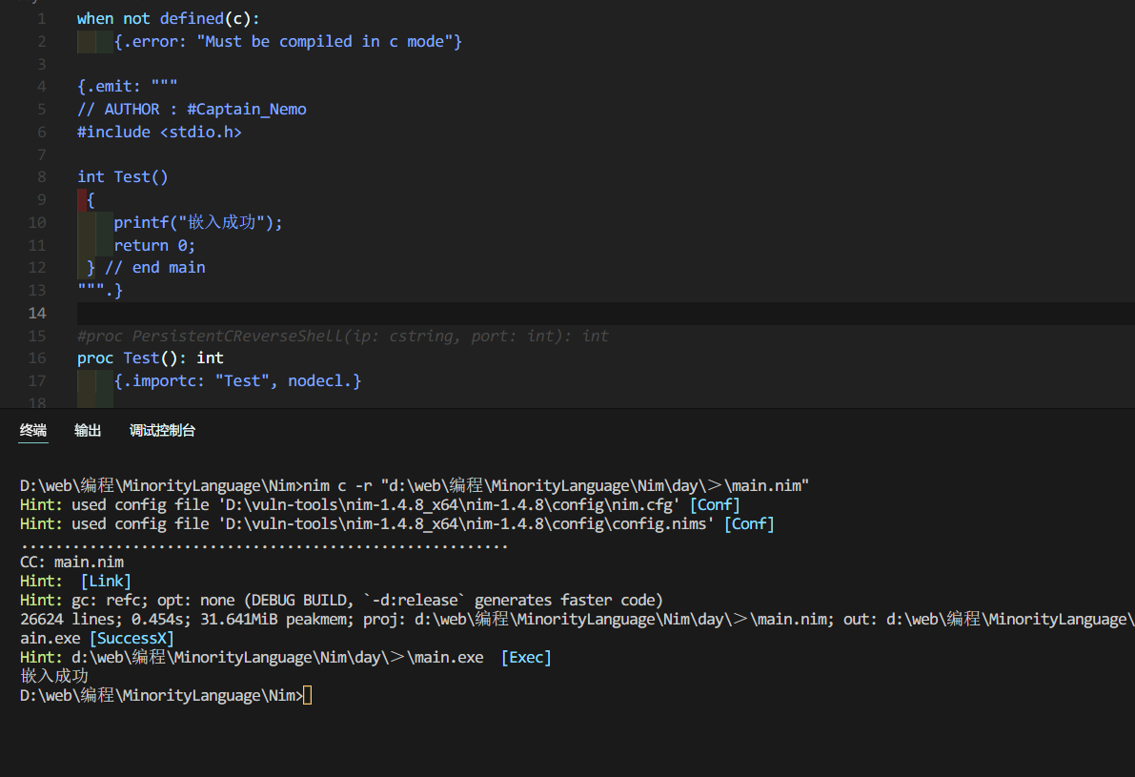Click line number 14 in the gutter
The height and width of the screenshot is (777, 1135).
point(37,314)
